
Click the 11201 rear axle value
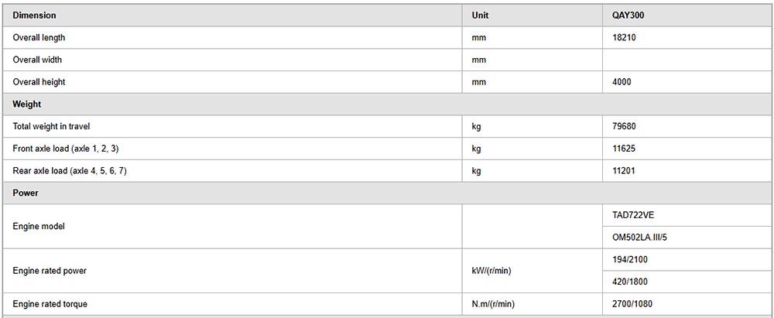[x=623, y=171]
